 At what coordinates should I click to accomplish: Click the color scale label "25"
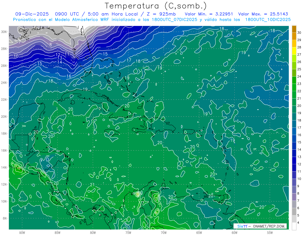coord(299,69)
